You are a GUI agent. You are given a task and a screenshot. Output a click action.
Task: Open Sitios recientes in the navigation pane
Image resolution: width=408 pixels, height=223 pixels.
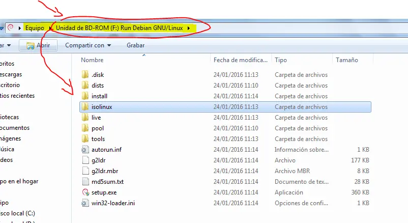point(17,96)
